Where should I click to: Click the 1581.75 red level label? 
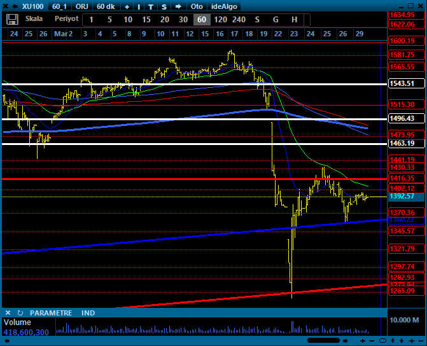coord(406,55)
